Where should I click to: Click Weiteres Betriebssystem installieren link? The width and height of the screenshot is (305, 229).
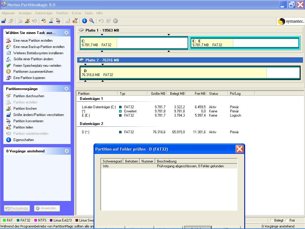click(x=38, y=53)
